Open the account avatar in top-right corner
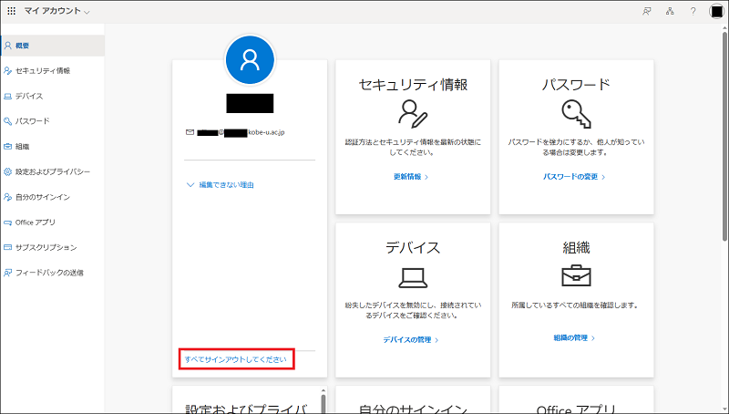Screen dimensions: 729x414 pyautogui.click(x=716, y=11)
